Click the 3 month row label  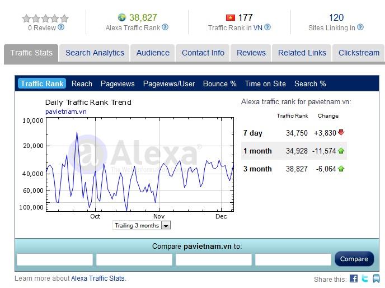point(257,169)
